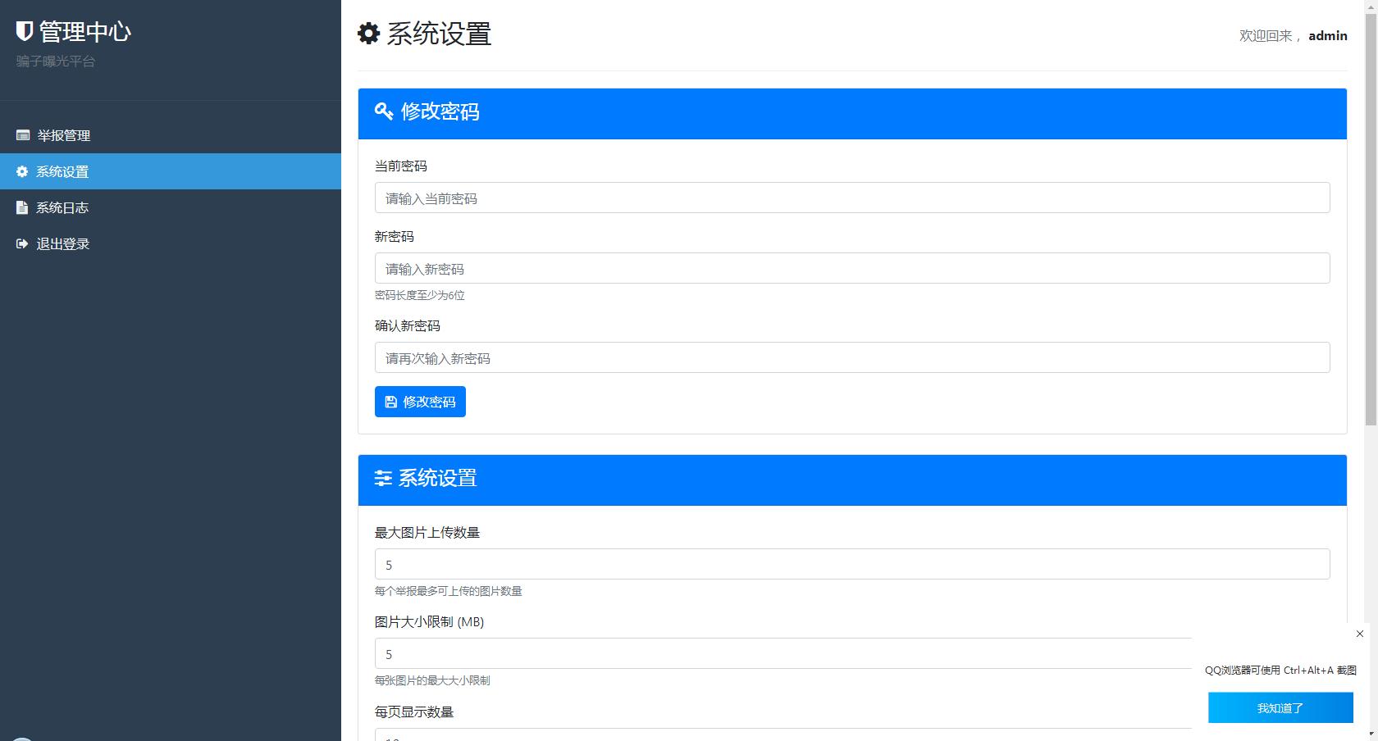Screen dimensions: 1378x741
Task: Click the save icon on the 修改密码 button
Action: 391,402
